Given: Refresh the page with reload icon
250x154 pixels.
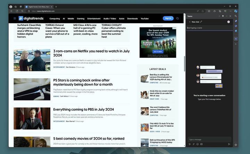Looking at the screenshot, I should (x=17, y=11).
